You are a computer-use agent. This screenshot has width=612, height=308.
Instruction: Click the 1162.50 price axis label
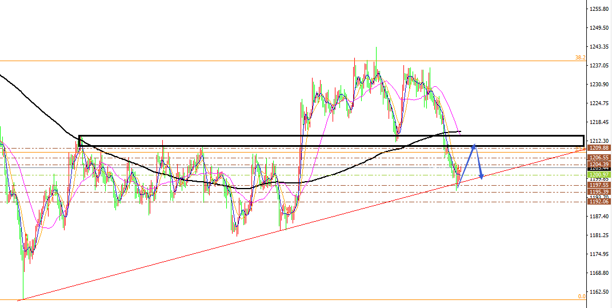pos(600,291)
